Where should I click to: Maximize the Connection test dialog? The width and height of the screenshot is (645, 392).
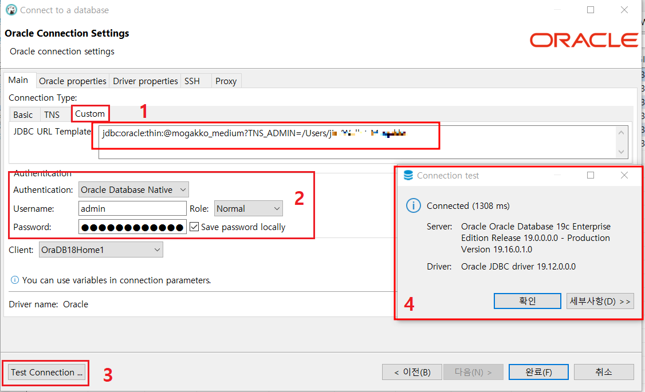pyautogui.click(x=591, y=175)
